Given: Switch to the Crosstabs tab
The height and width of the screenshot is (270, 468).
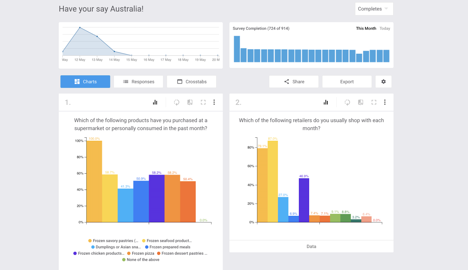Looking at the screenshot, I should 192,82.
